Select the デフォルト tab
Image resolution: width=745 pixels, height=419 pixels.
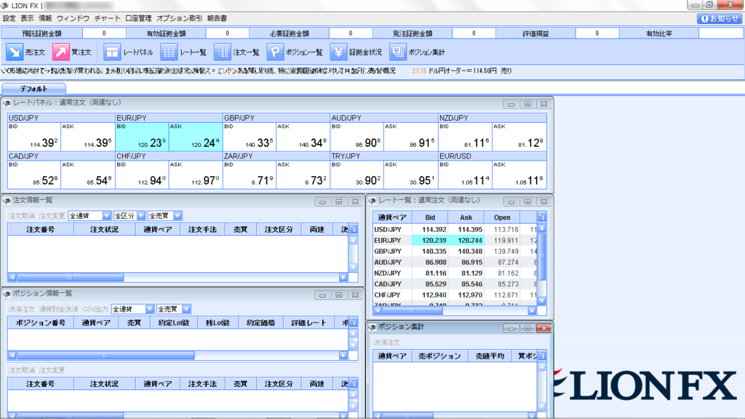tap(33, 89)
